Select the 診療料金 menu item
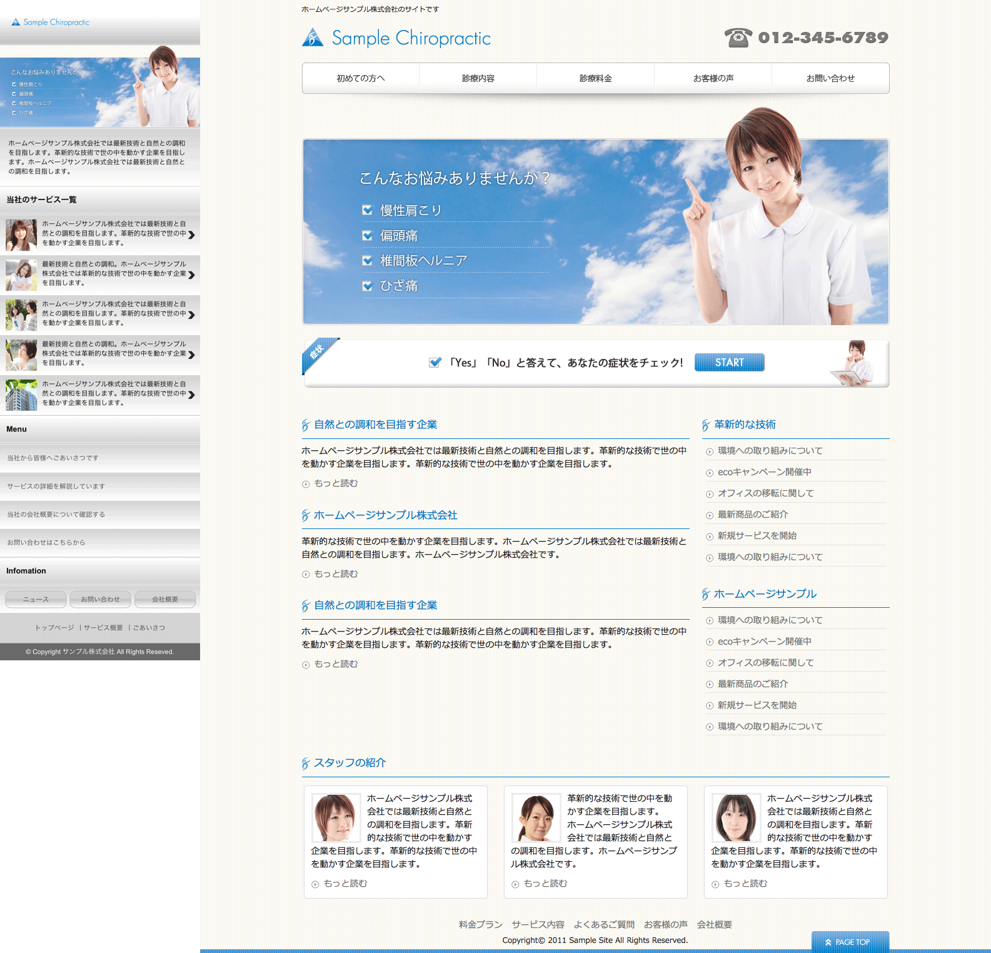 click(x=595, y=78)
